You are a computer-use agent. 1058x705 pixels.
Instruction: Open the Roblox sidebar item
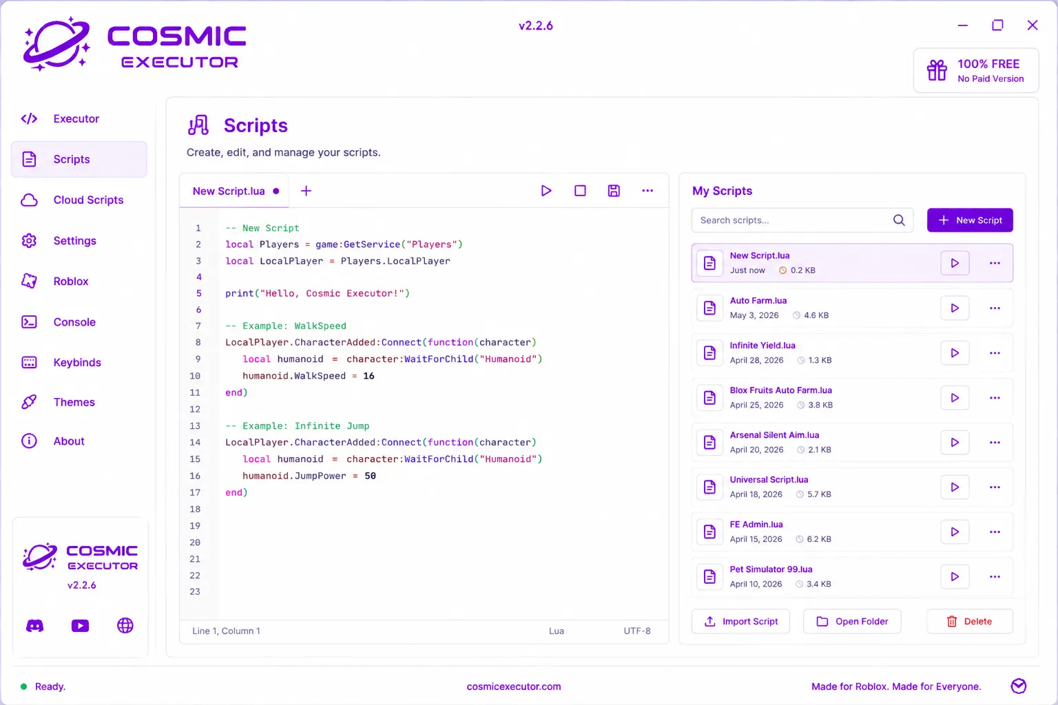click(x=79, y=281)
